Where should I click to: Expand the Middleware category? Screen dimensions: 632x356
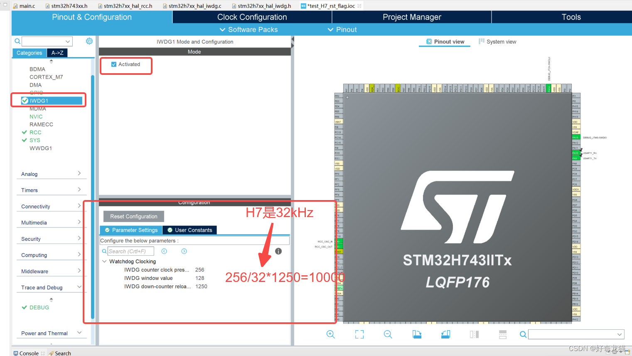52,271
